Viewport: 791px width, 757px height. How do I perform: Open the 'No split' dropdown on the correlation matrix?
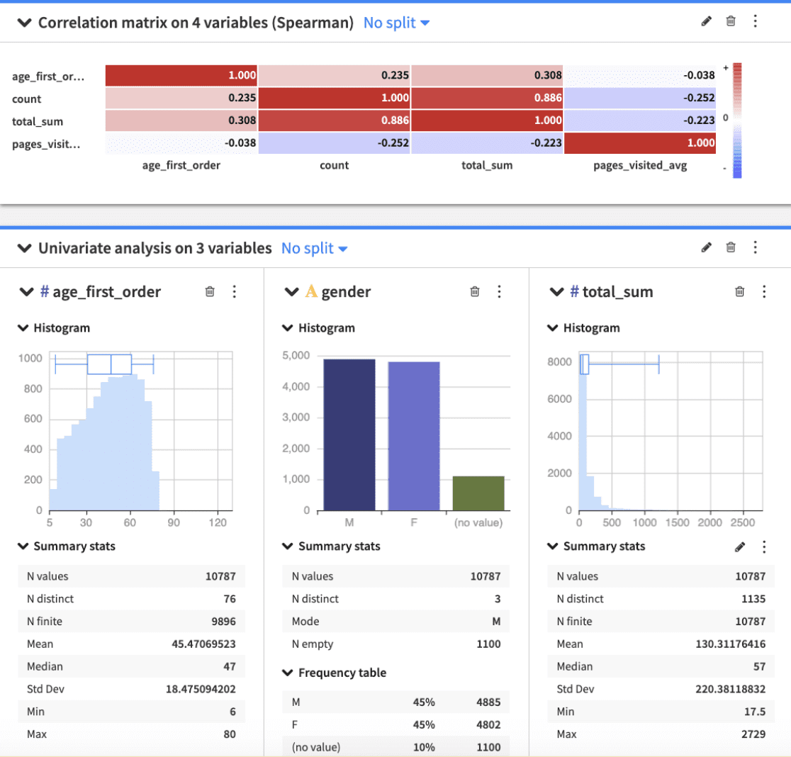(396, 22)
